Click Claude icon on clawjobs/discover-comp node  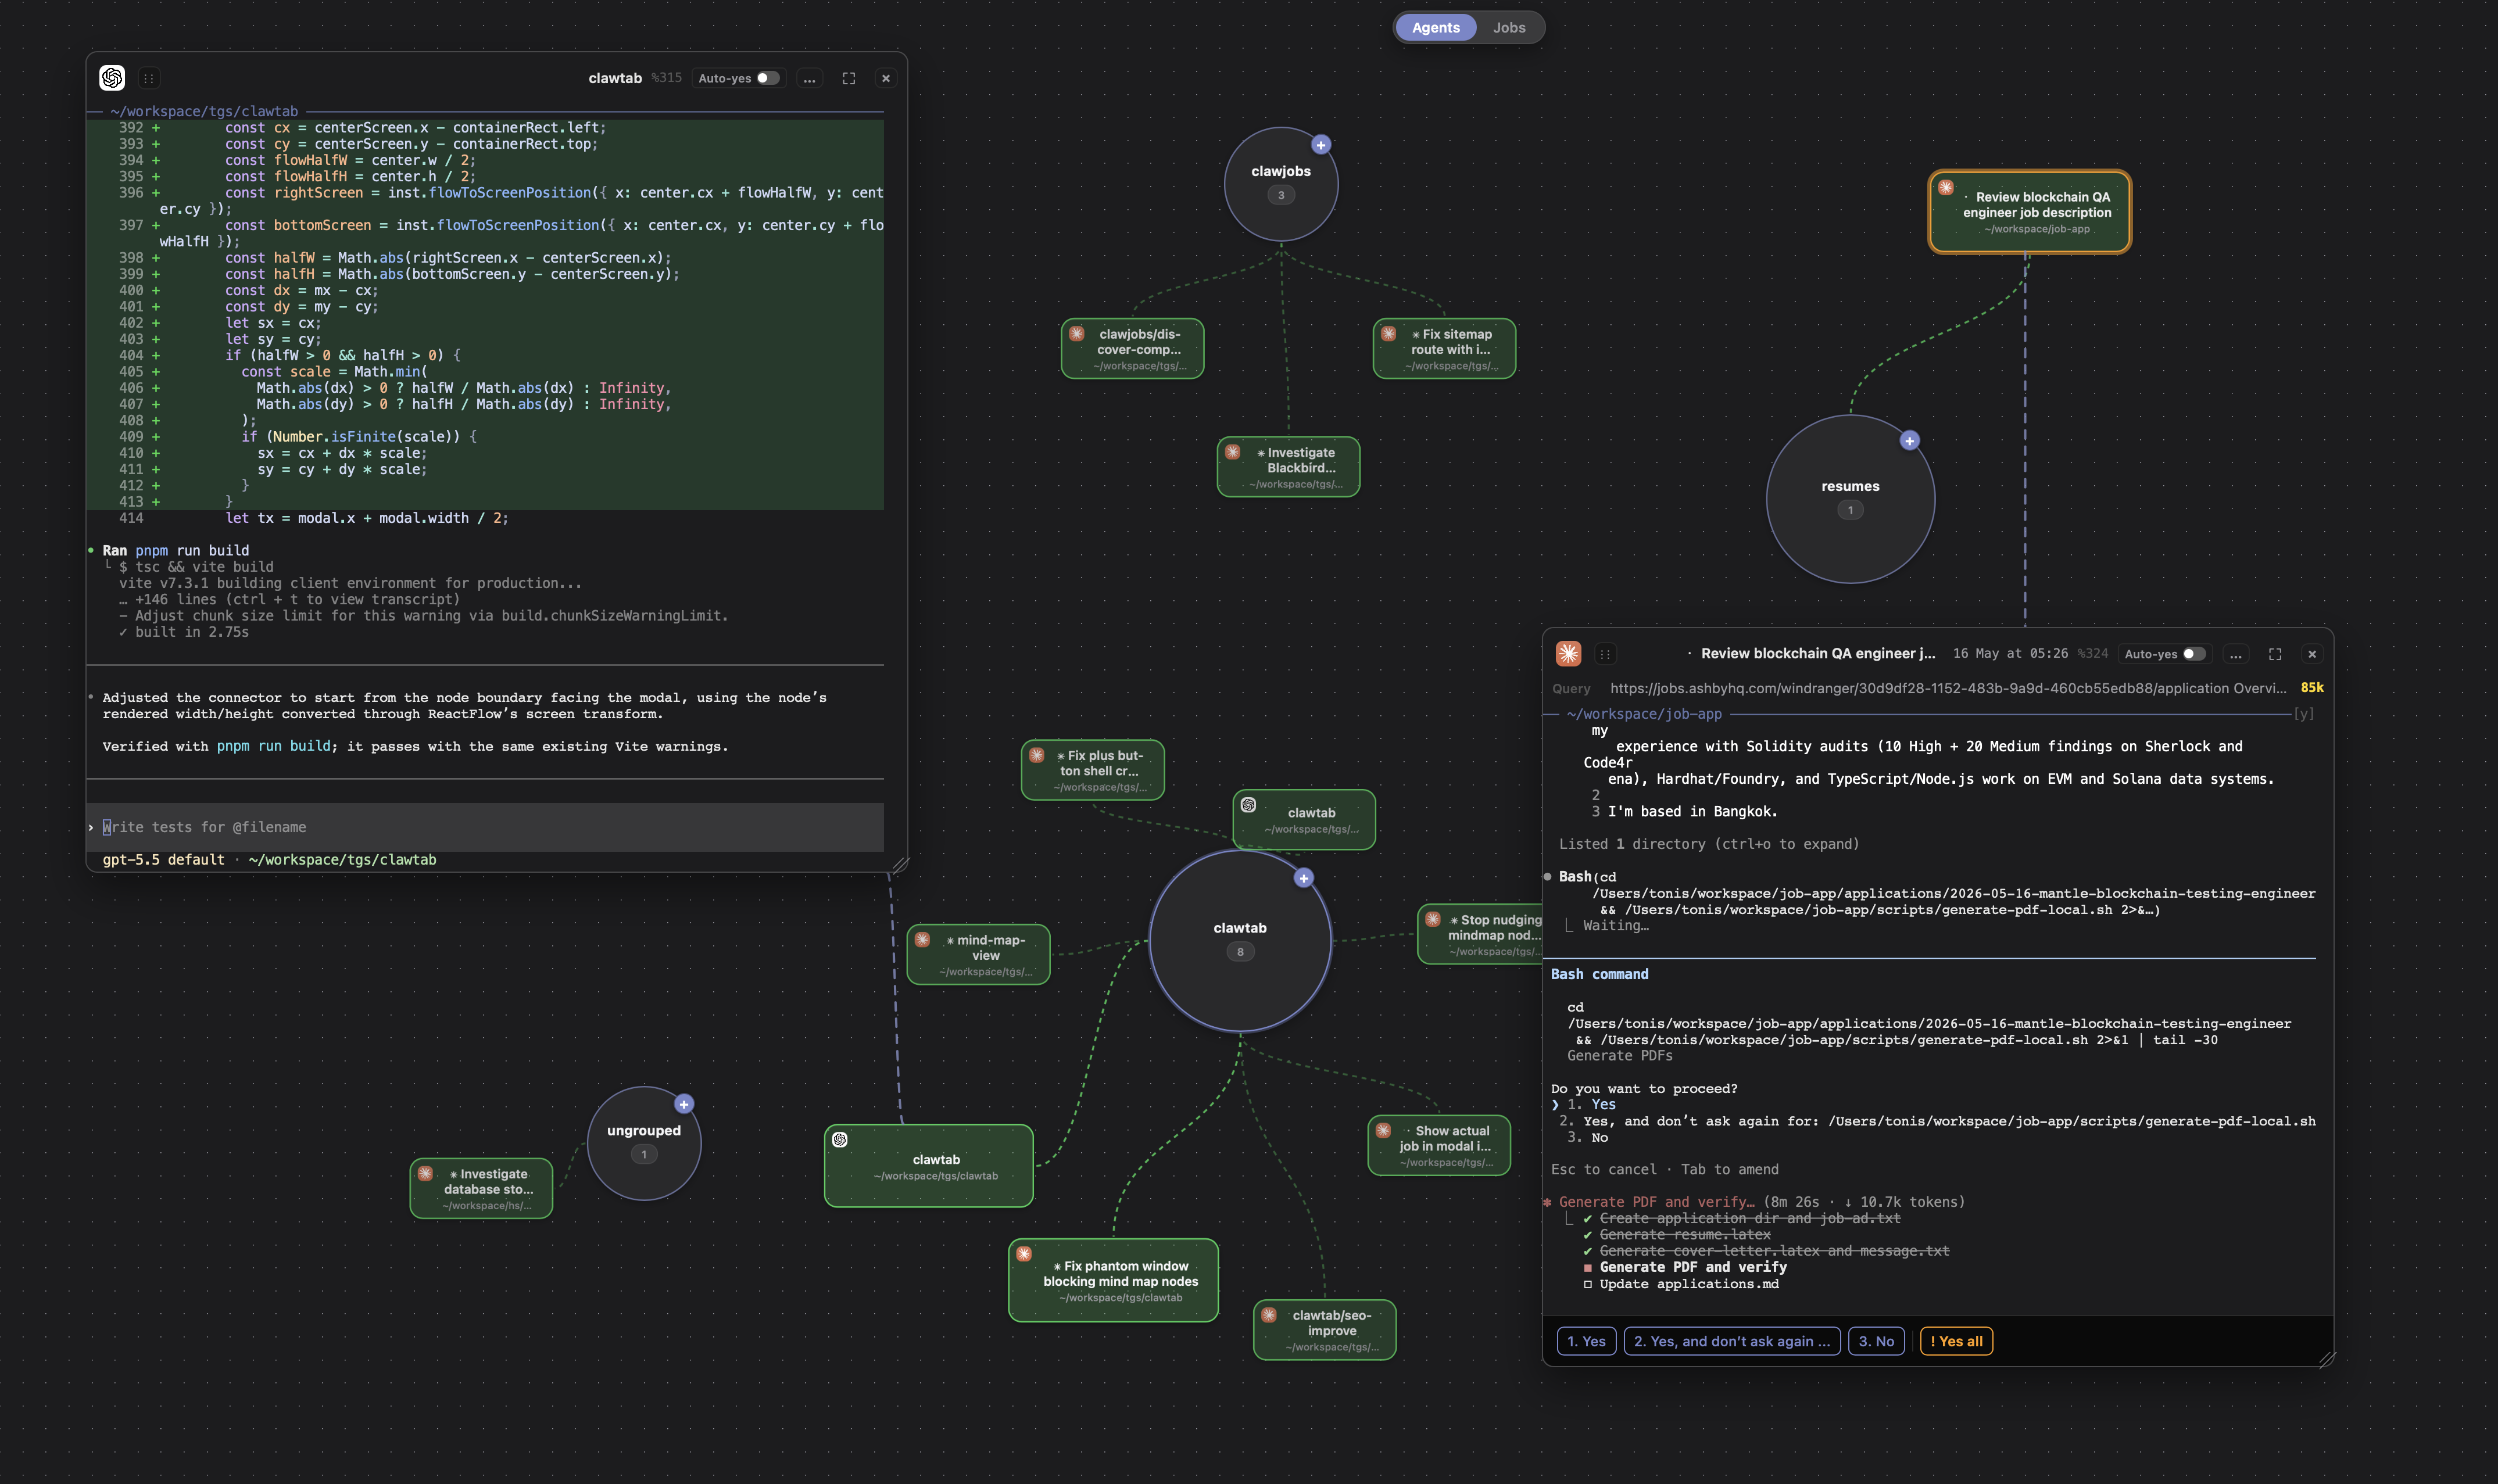pos(1077,334)
